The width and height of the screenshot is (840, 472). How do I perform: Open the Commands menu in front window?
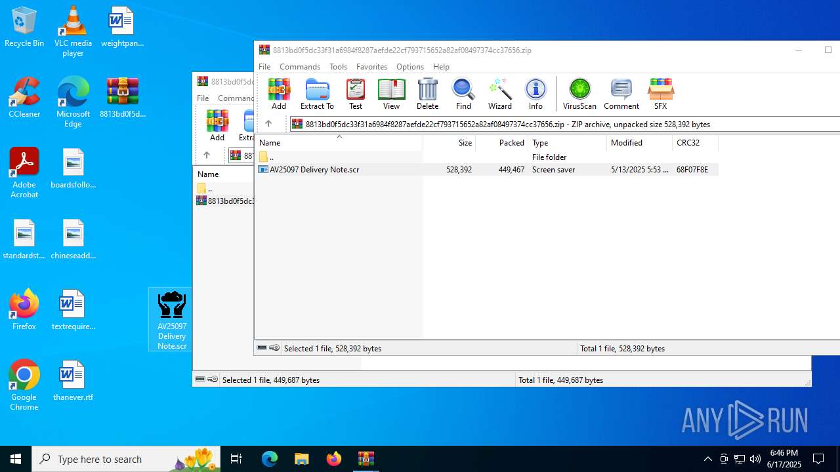(300, 67)
